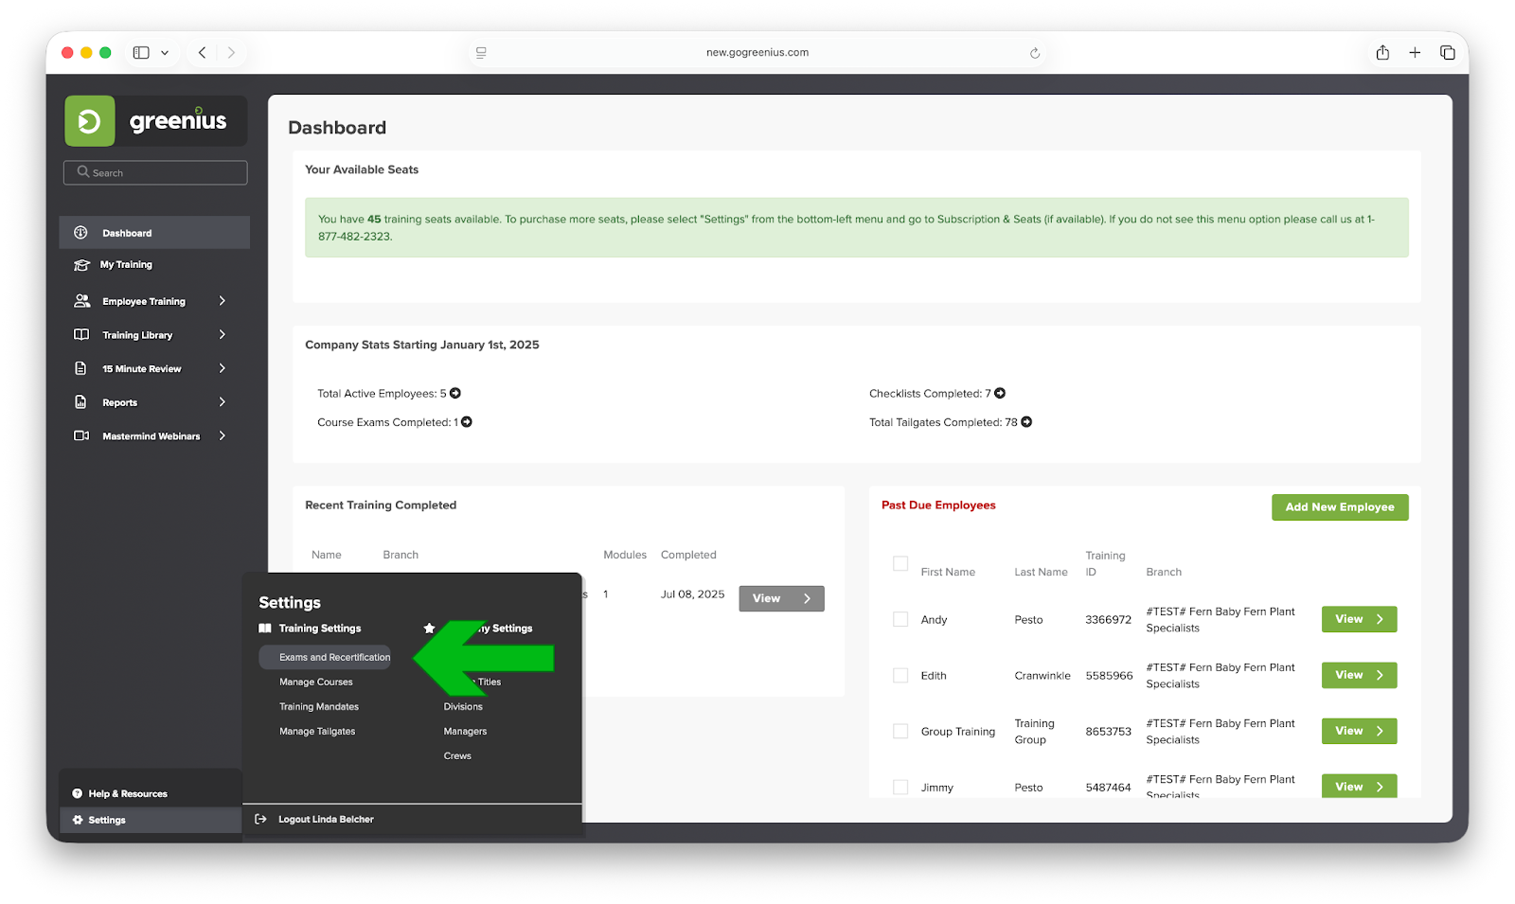Click the Completed column header
The image size is (1515, 904).
(688, 556)
